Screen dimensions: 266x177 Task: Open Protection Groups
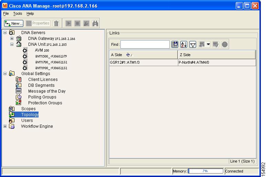[45, 103]
